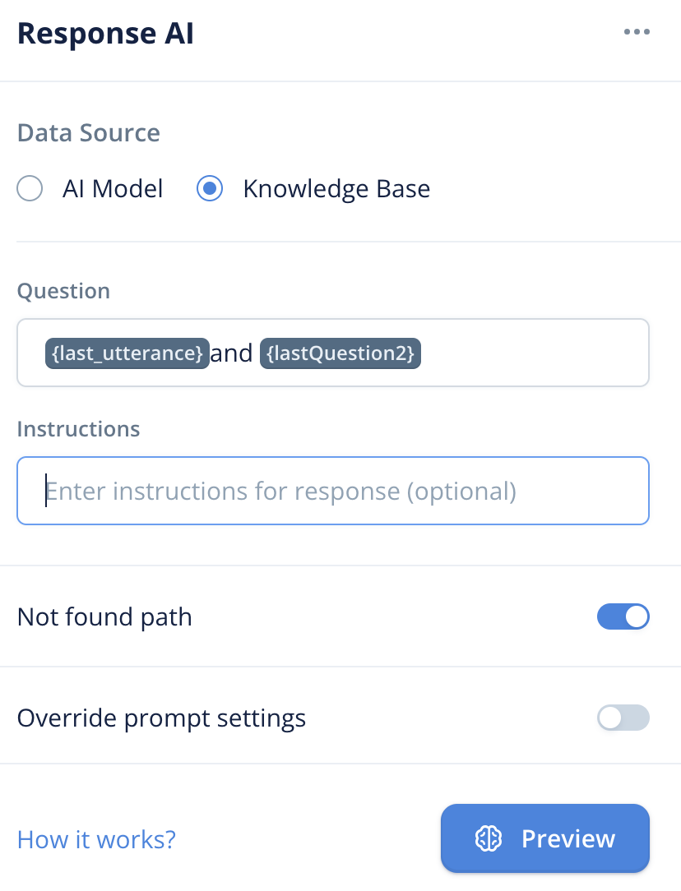Disable the Not found path toggle
This screenshot has height=891, width=681.
point(623,616)
